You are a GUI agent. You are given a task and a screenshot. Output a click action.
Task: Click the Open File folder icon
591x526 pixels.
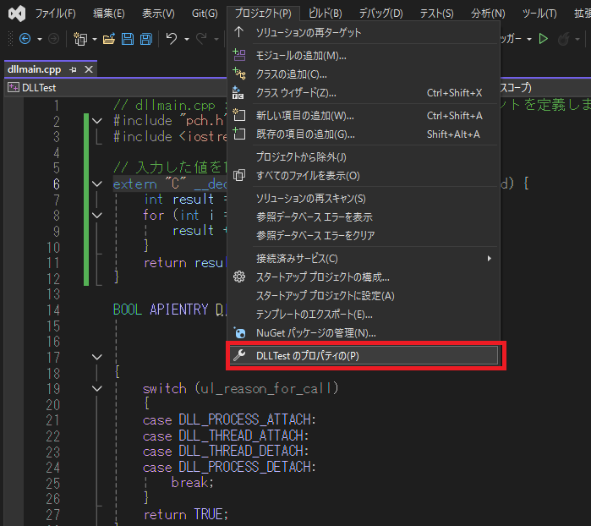coord(108,39)
